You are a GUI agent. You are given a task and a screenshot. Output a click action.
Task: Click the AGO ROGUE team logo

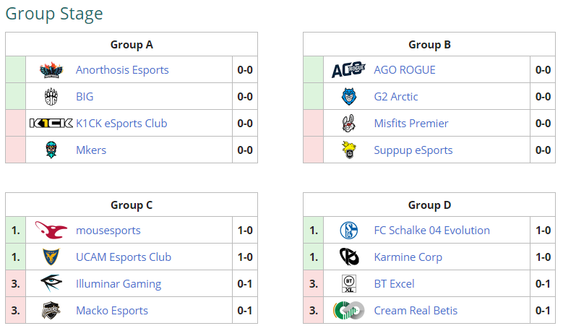(x=348, y=70)
